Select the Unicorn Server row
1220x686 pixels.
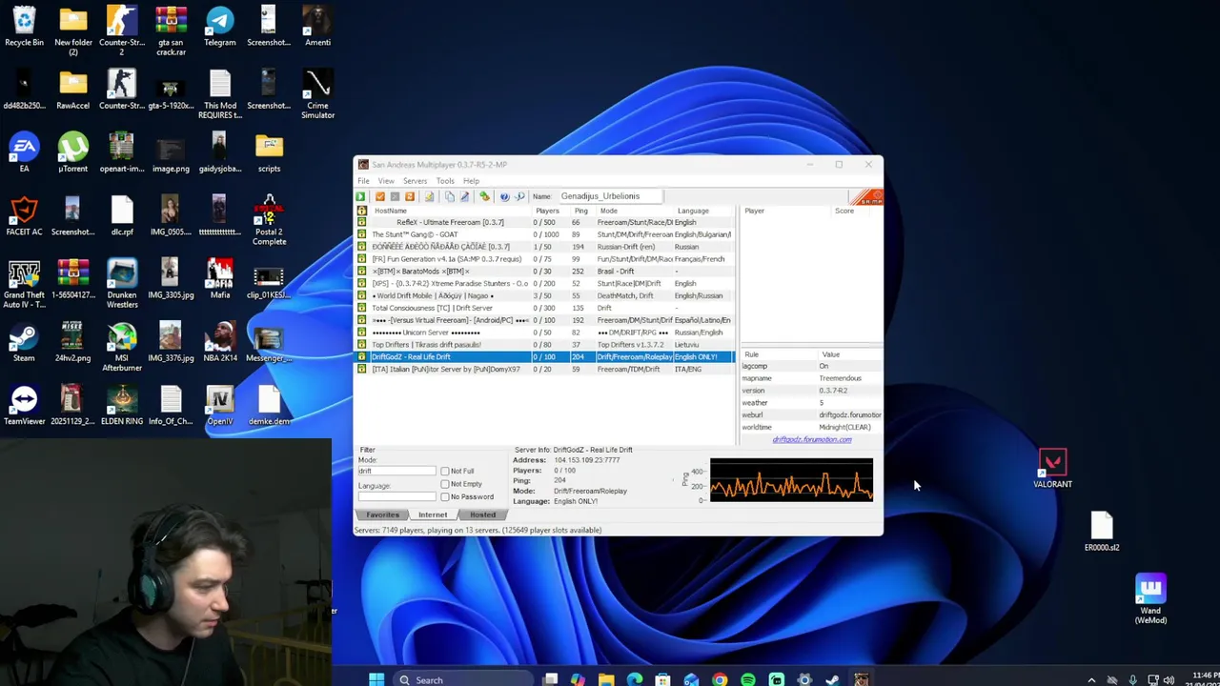(x=544, y=333)
